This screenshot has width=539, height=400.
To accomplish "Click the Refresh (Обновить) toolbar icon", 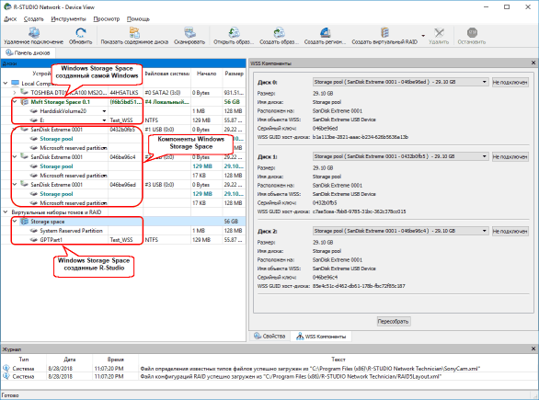I will (80, 33).
